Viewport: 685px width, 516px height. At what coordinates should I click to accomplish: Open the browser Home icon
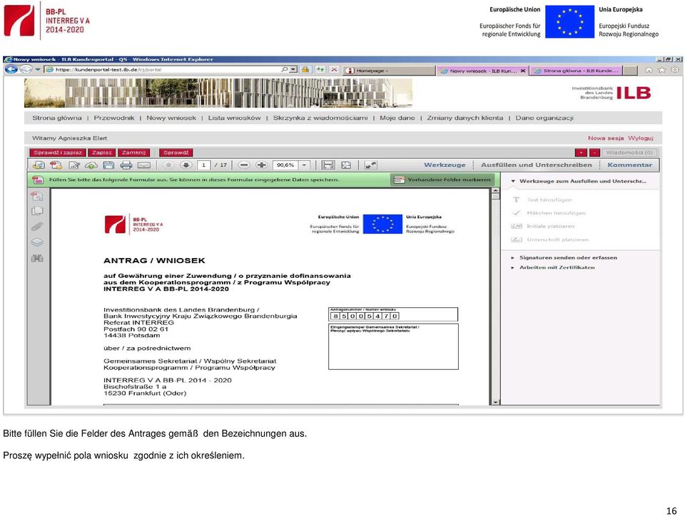click(649, 70)
